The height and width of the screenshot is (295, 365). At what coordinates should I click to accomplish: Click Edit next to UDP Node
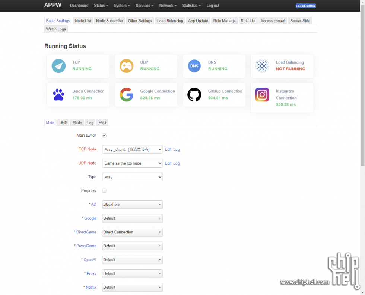(x=168, y=163)
